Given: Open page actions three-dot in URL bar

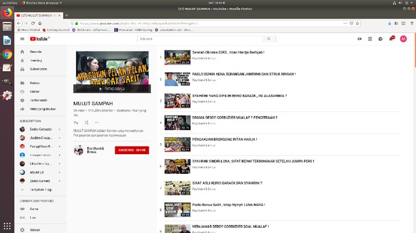Looking at the screenshot, I should 345,23.
